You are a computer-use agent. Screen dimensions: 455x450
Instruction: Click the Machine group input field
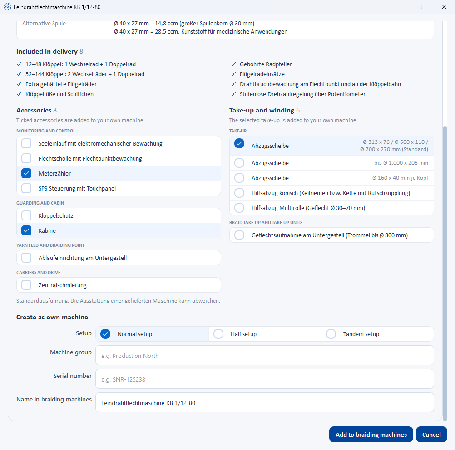265,356
